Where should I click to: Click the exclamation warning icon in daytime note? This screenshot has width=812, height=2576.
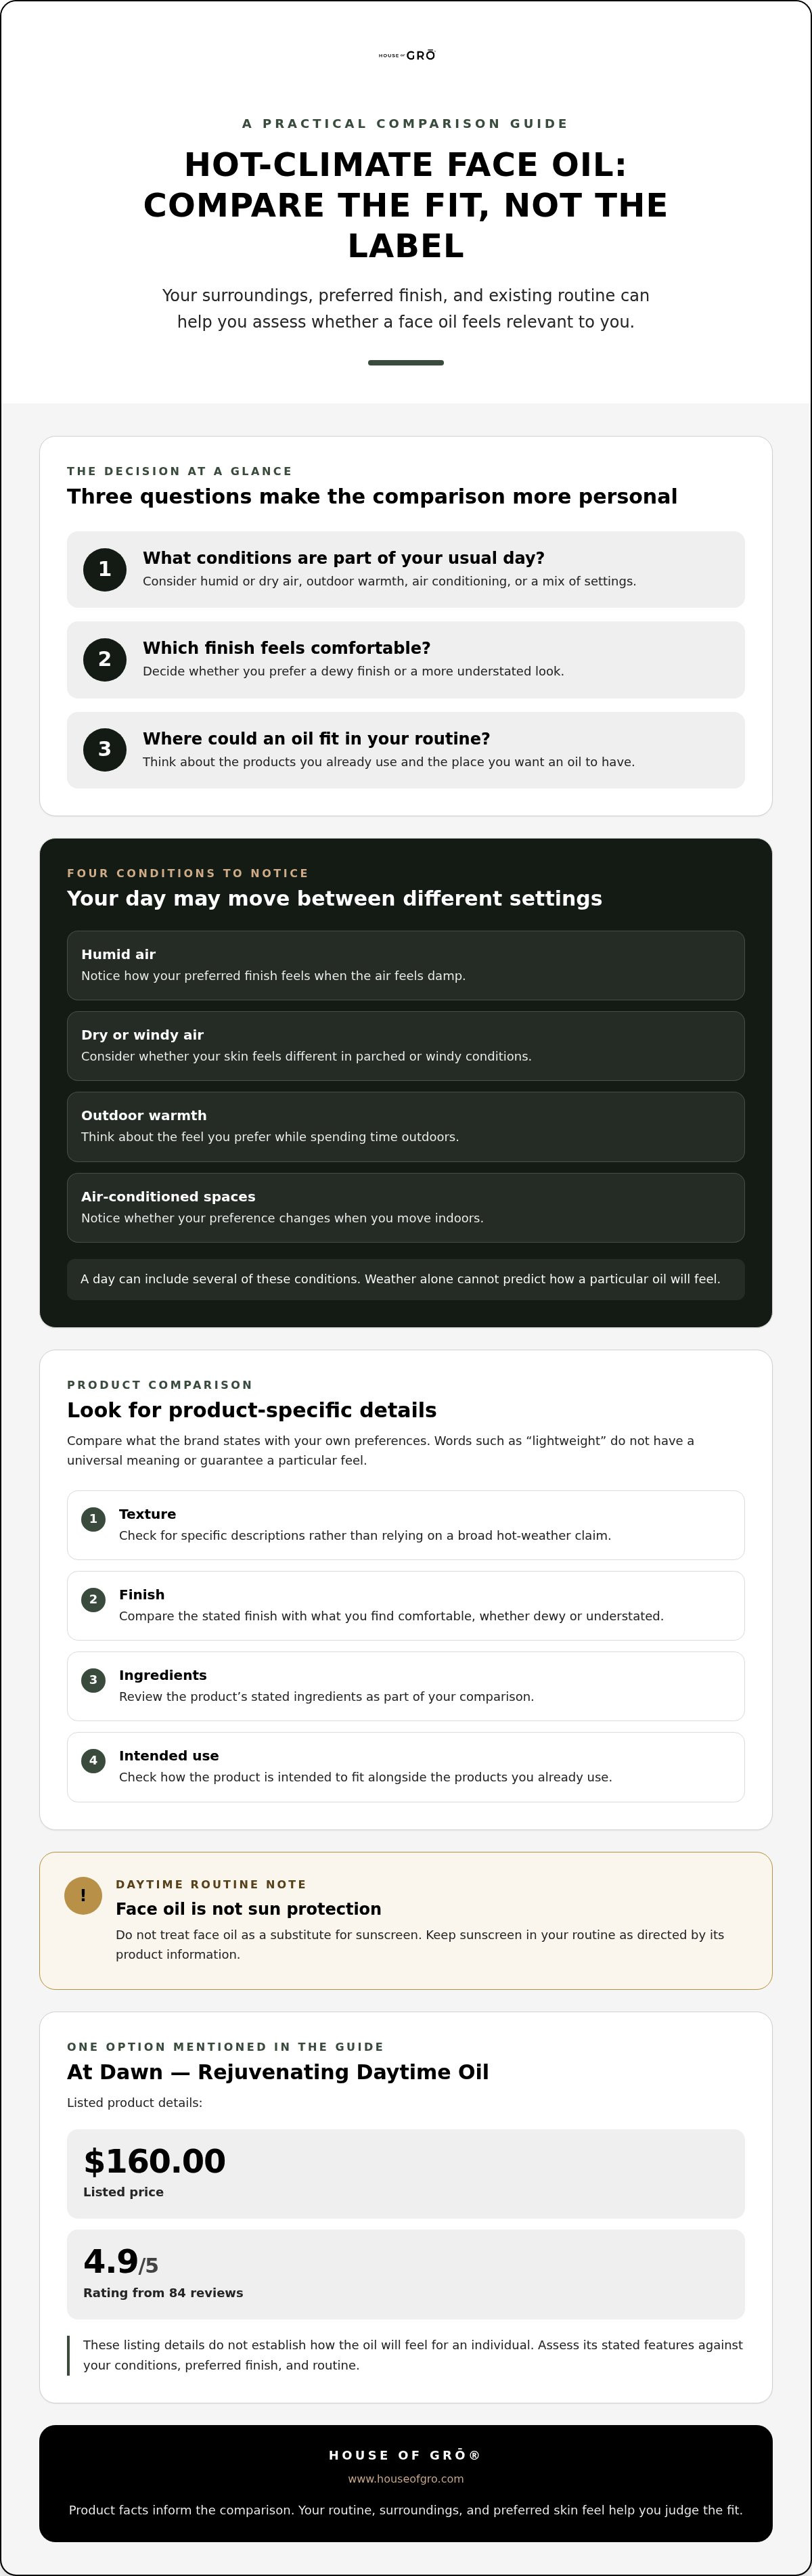pyautogui.click(x=83, y=1895)
